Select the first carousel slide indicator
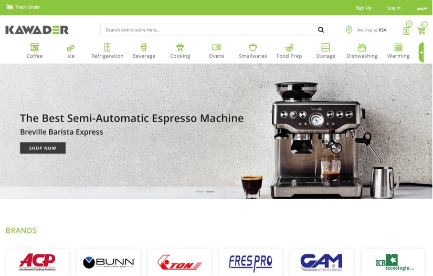Screen dimensions: 433x276 pos(199,192)
